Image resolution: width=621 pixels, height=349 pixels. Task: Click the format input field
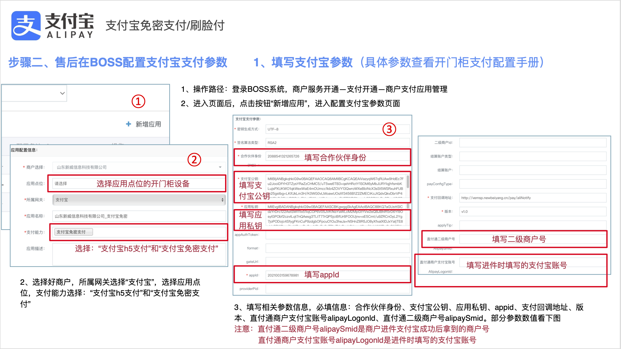coord(338,248)
